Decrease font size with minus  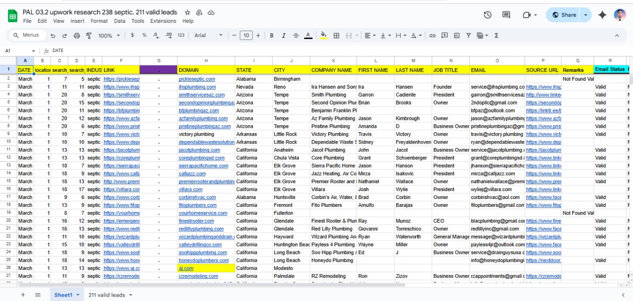click(234, 35)
